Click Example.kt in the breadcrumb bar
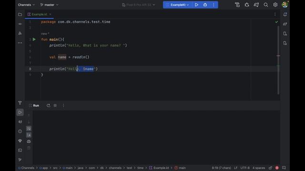This screenshot has width=305, height=171. [x=159, y=168]
